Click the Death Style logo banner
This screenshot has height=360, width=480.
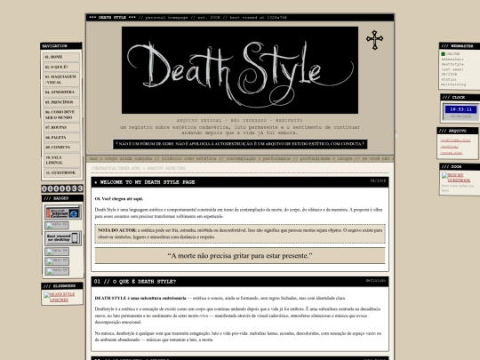[x=240, y=70]
